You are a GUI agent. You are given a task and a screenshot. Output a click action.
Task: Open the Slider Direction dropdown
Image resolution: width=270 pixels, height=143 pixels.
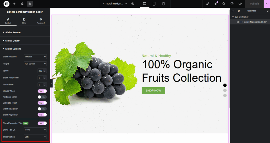pos(35,57)
